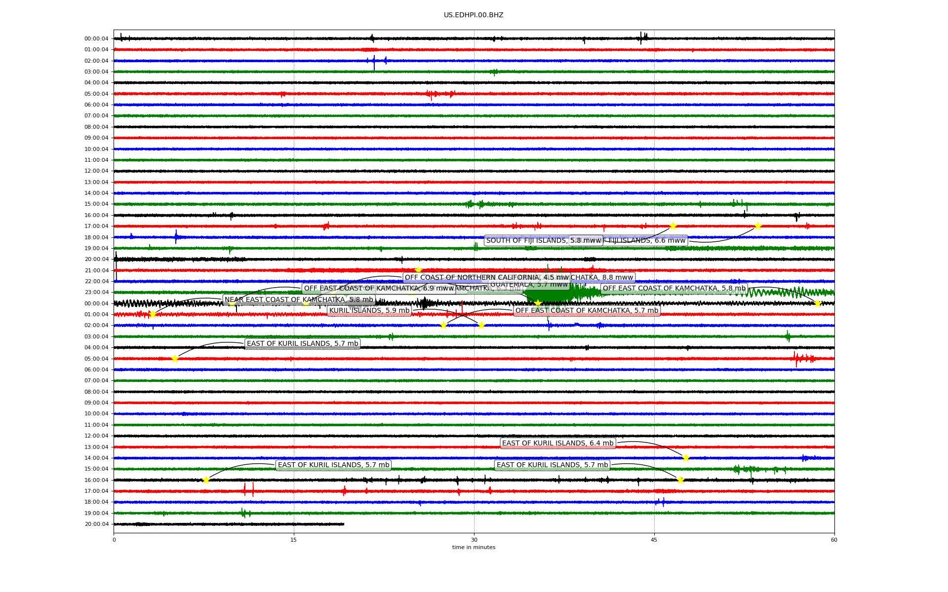Viewport: 948px width, 592px height.
Task: Select the OFF EAST COAST OF KAMCHATKA, 5.8 mb label
Action: [674, 289]
